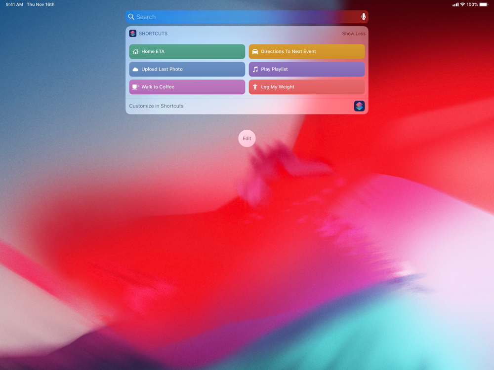
Task: Collapse the widget with Show Less
Action: [x=354, y=34]
